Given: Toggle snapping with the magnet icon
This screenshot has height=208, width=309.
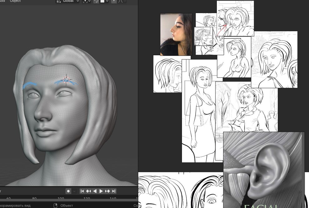Looking at the screenshot, I should pyautogui.click(x=96, y=1).
